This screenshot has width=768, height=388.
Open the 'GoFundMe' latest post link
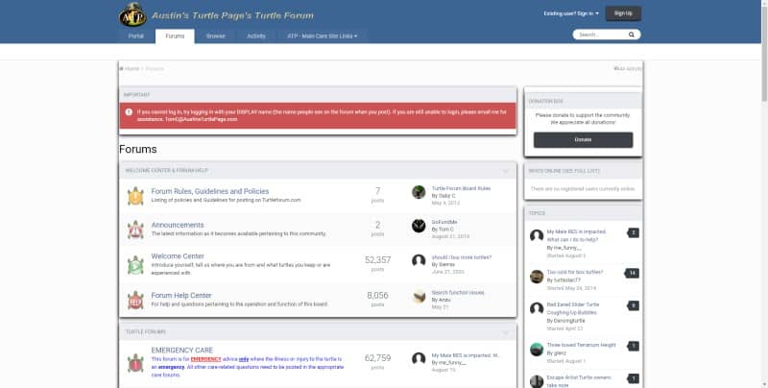444,222
